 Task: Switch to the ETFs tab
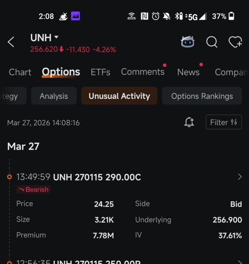click(100, 72)
